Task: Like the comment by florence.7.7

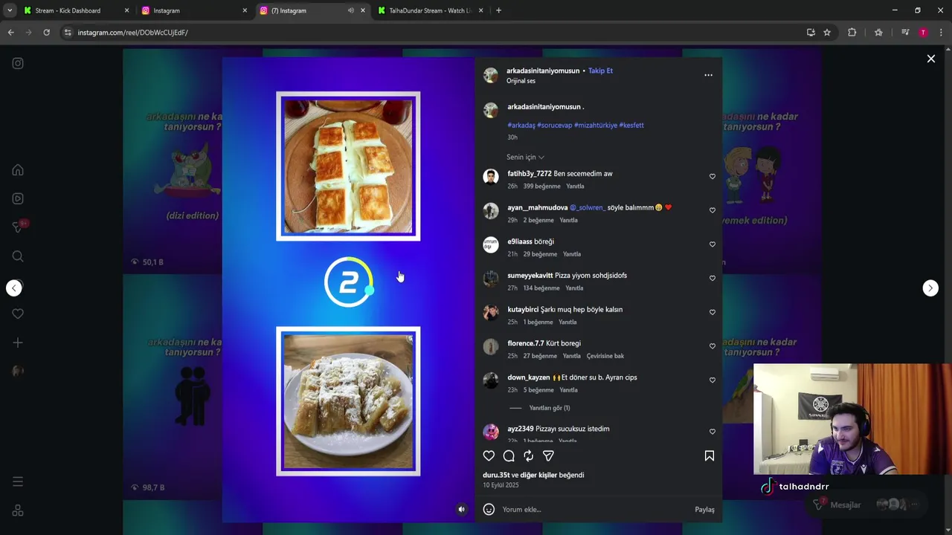Action: coord(712,346)
